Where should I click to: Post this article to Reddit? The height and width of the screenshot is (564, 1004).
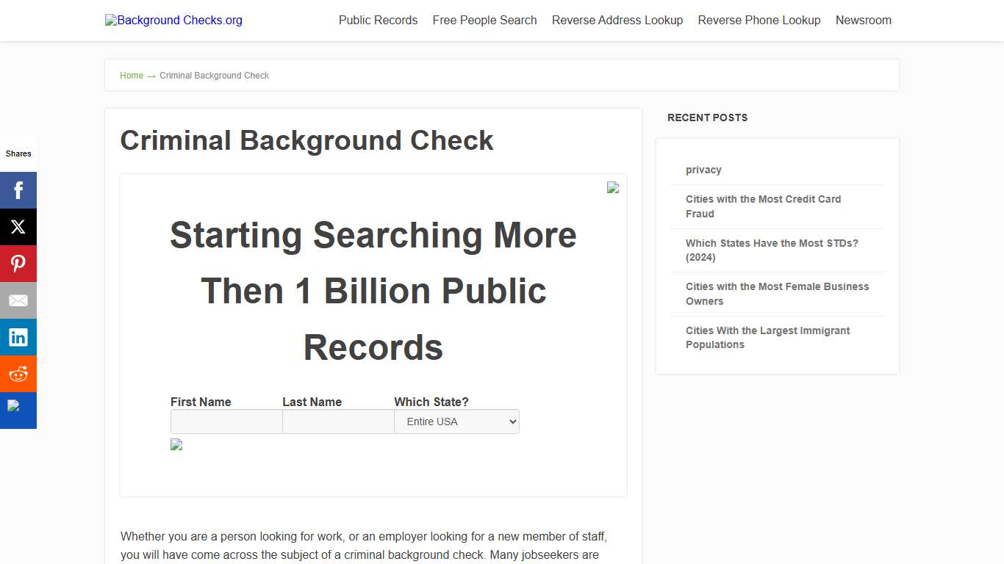pyautogui.click(x=18, y=373)
